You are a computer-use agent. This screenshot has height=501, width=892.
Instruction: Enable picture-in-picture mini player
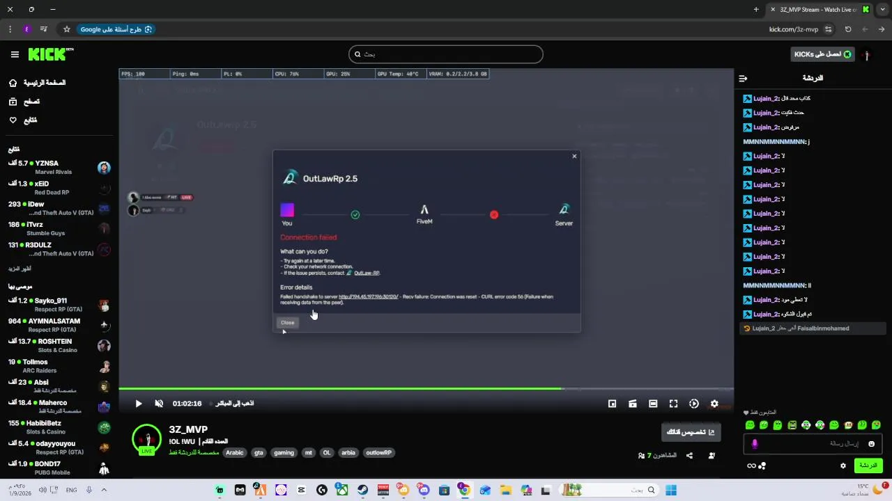[x=612, y=404]
